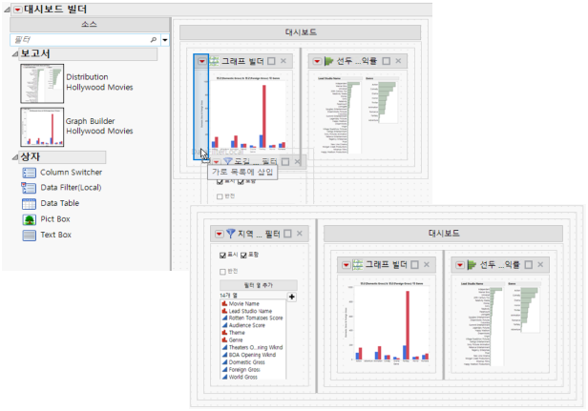Close the lower 선두...익률 panel
This screenshot has width=588, height=411.
[540, 265]
